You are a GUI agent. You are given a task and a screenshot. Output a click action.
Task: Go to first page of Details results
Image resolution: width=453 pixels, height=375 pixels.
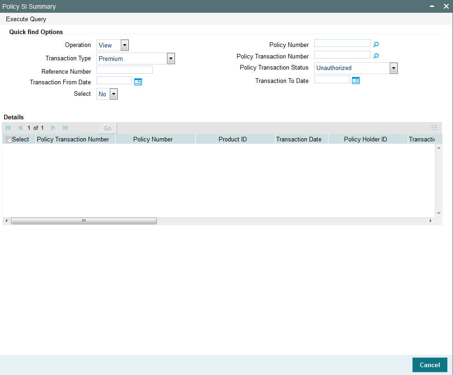(x=8, y=128)
